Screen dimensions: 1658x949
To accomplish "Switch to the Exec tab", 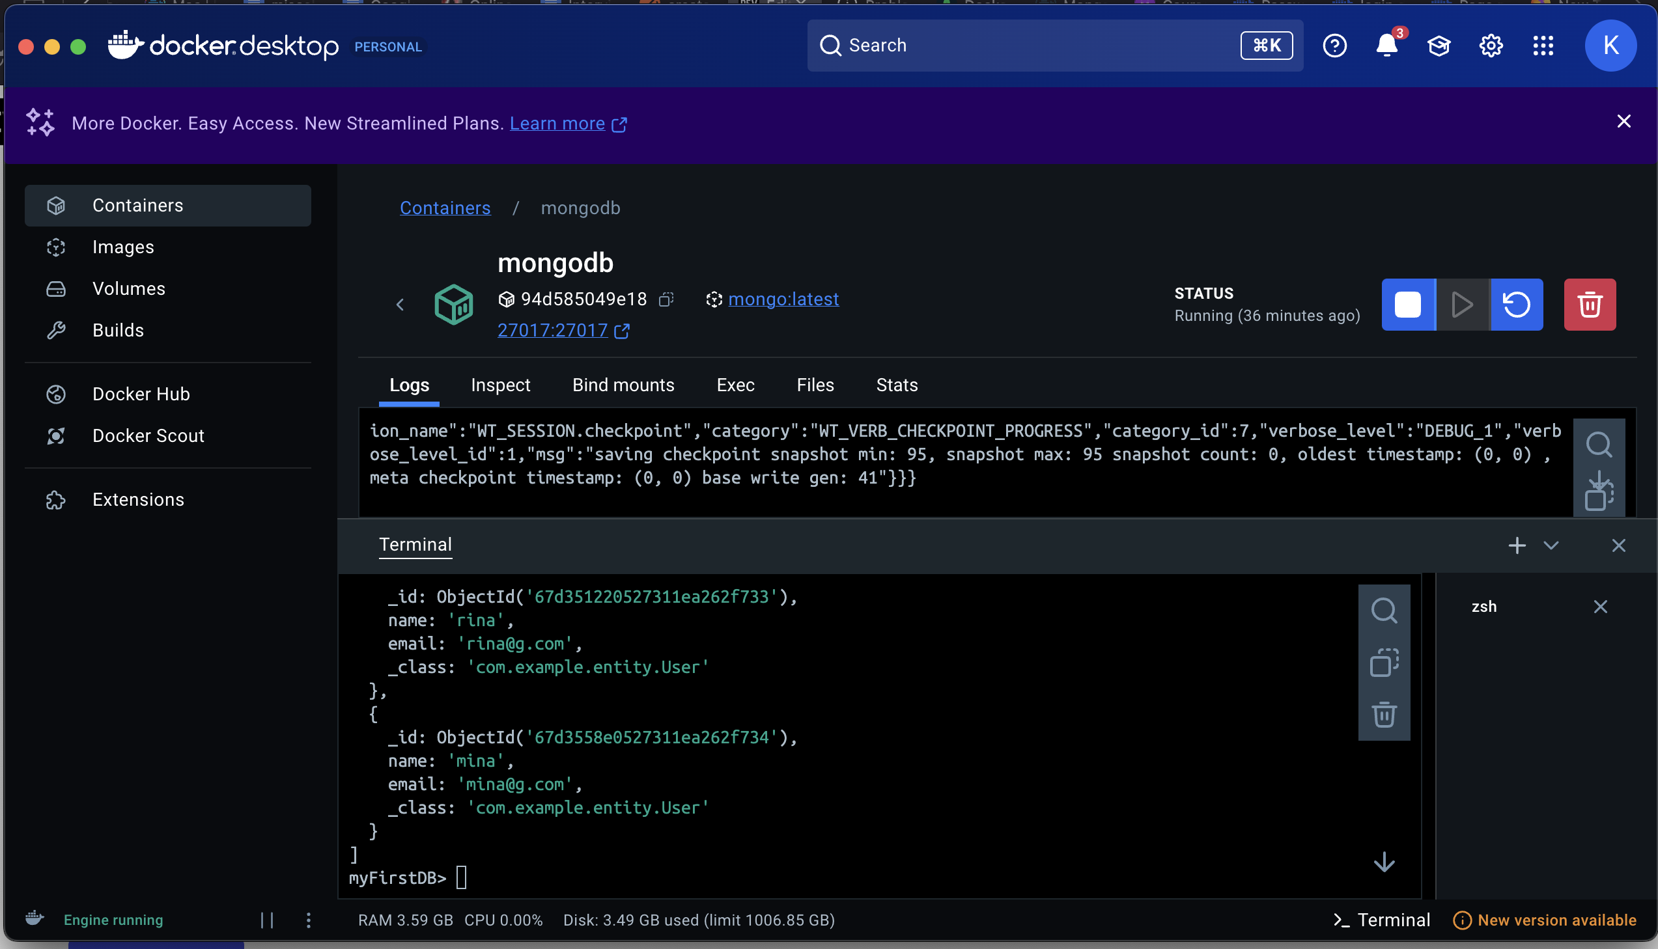I will click(735, 385).
